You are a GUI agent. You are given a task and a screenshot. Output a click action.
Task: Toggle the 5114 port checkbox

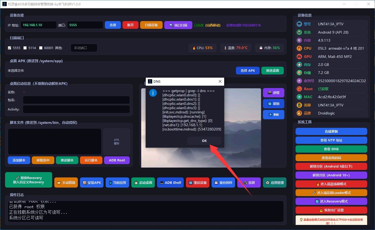pos(25,48)
